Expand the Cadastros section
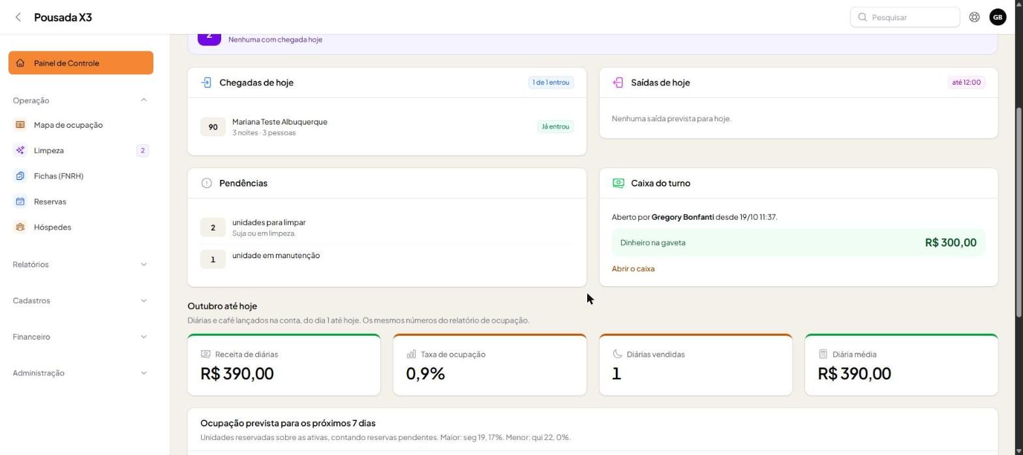This screenshot has height=455, width=1023. point(80,301)
